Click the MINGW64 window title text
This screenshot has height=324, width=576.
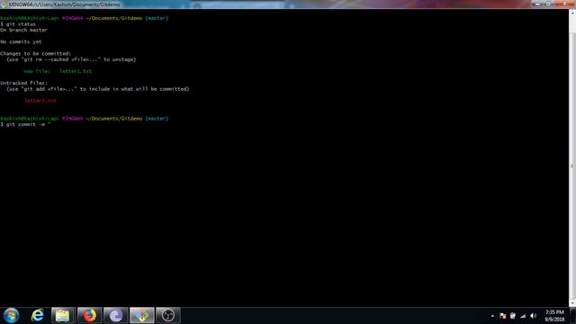(64, 4)
